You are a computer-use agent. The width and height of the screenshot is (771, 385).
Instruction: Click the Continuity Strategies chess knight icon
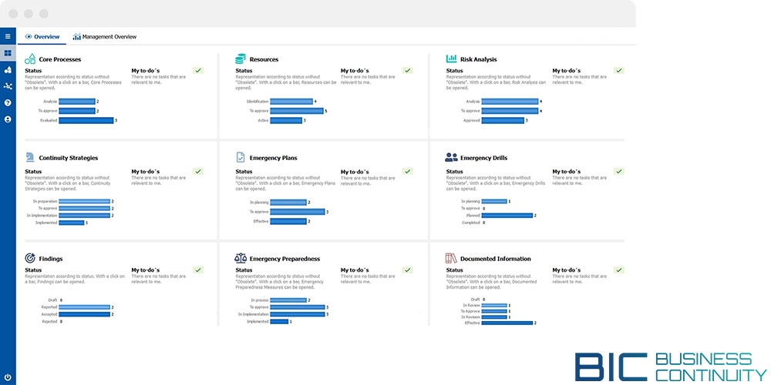point(30,157)
